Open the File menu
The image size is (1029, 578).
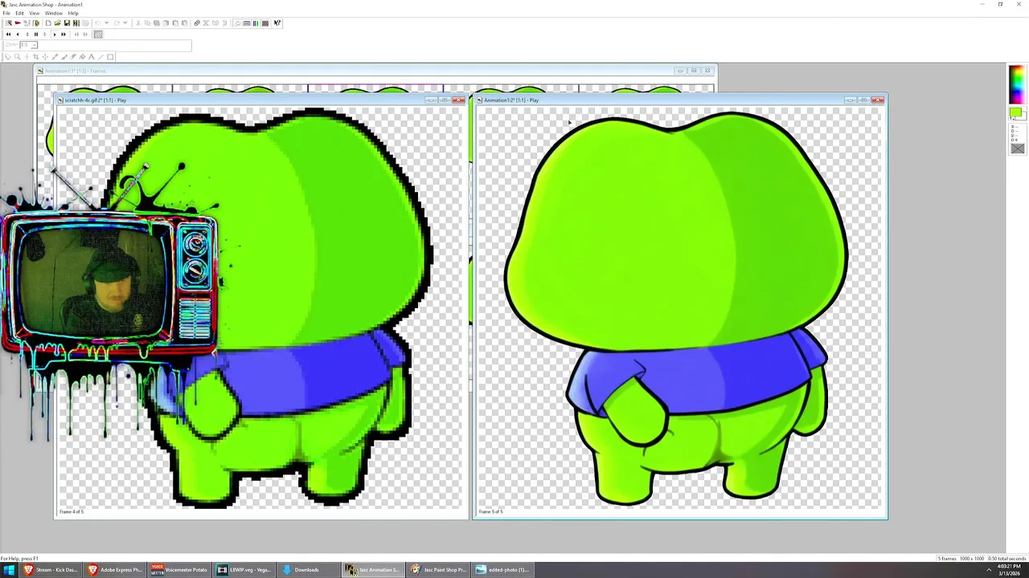(6, 13)
